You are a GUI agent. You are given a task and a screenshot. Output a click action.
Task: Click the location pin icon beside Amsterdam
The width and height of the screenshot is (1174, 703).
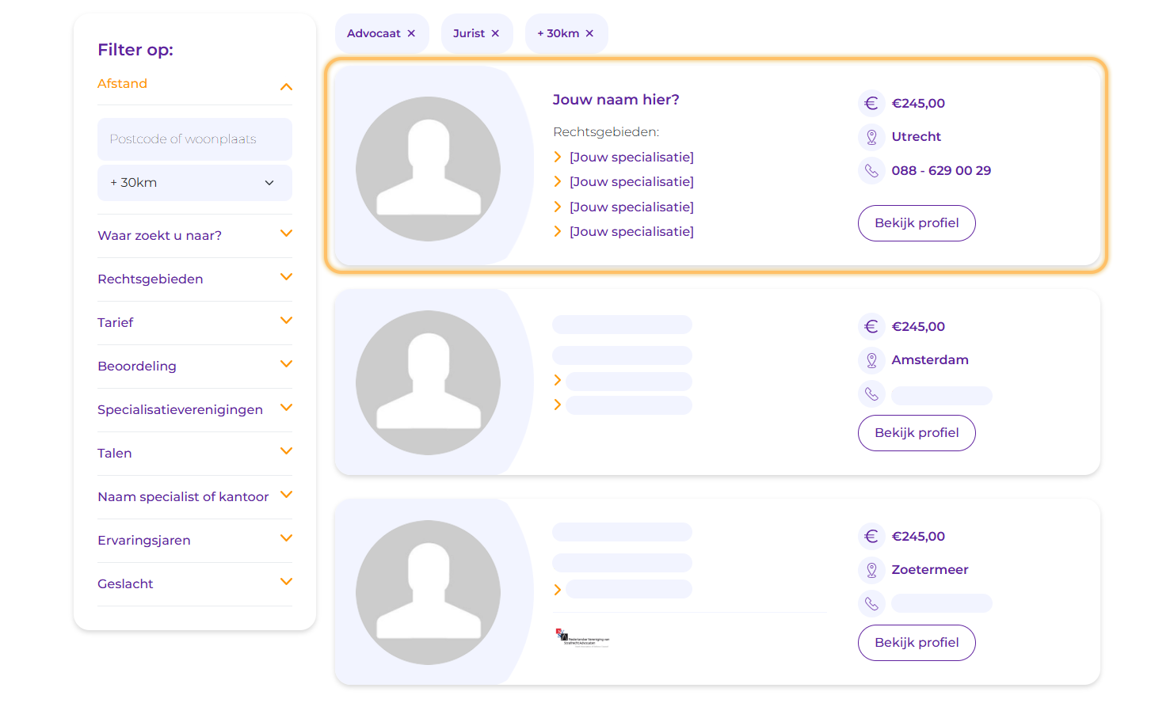click(871, 360)
